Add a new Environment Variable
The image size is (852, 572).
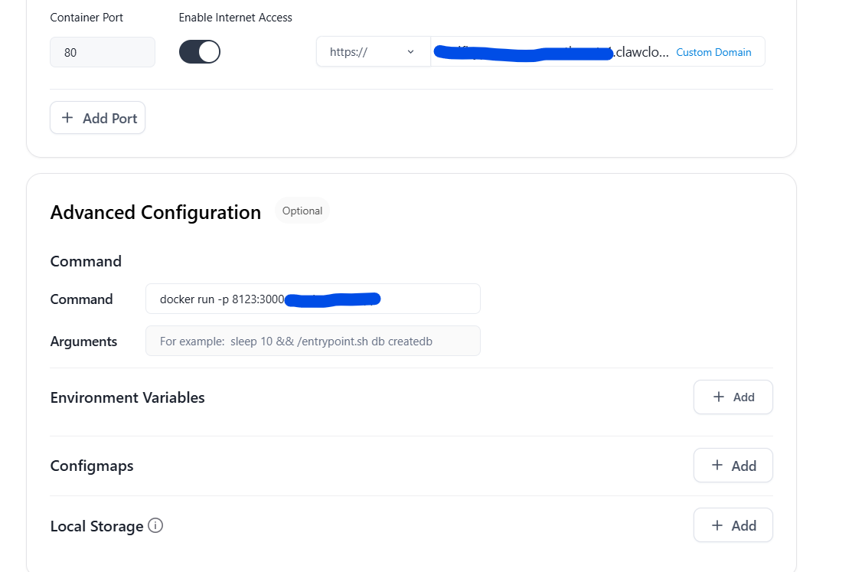click(x=733, y=397)
